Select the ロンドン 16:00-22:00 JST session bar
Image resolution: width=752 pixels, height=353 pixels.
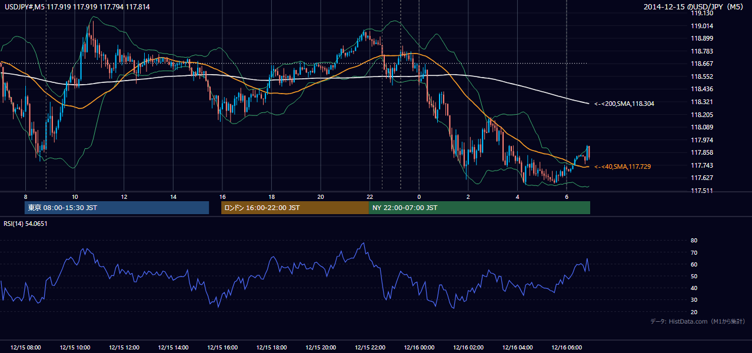[295, 208]
